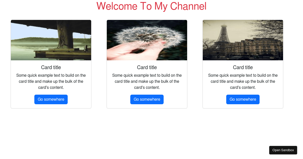303x159 pixels.
Task: Click the Open Sandbox button
Action: coord(283,150)
